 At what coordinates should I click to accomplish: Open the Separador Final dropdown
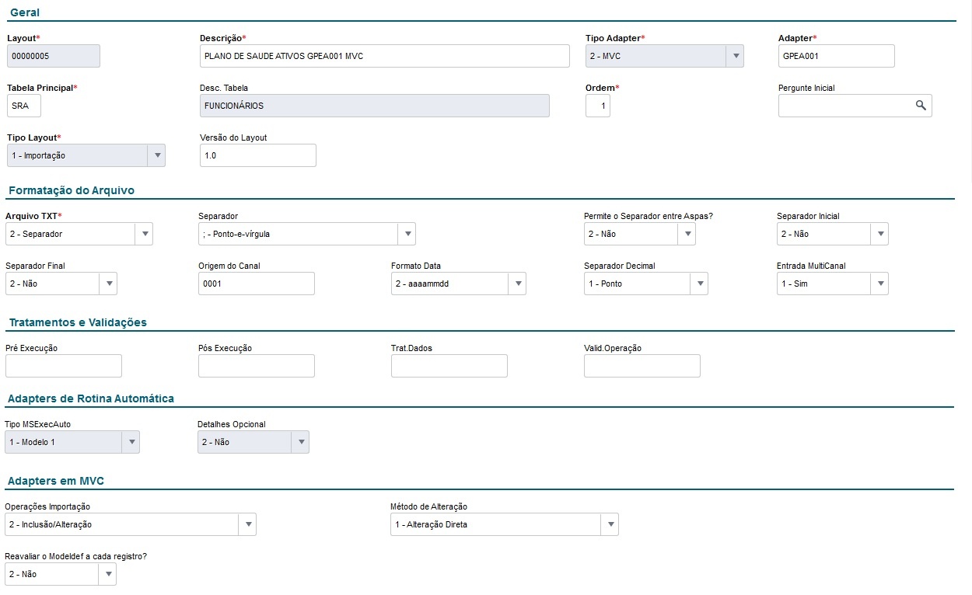(107, 284)
